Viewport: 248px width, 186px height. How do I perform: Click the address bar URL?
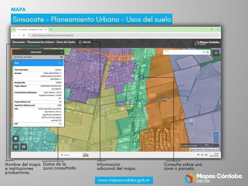53,35
